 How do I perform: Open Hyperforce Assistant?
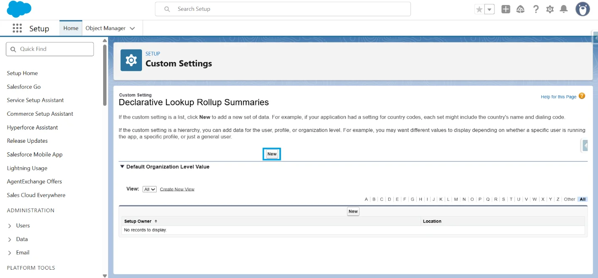pyautogui.click(x=32, y=127)
